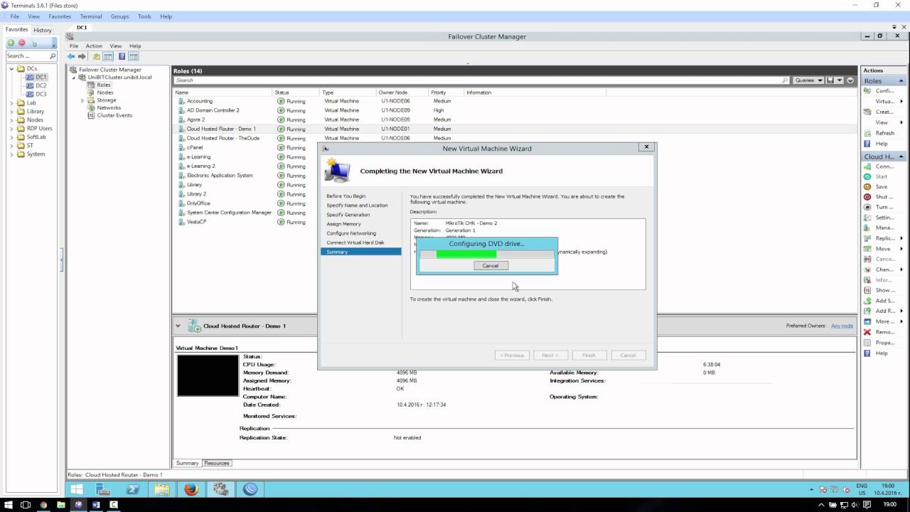
Task: Select Cluster Events in the cluster tree
Action: (x=114, y=115)
